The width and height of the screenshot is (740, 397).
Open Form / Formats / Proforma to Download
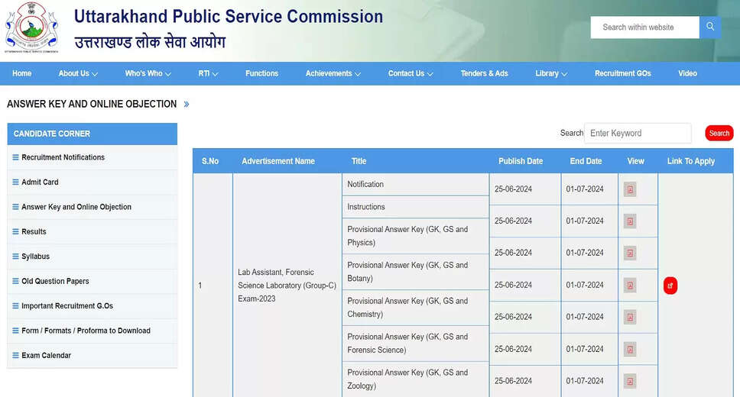coord(86,331)
